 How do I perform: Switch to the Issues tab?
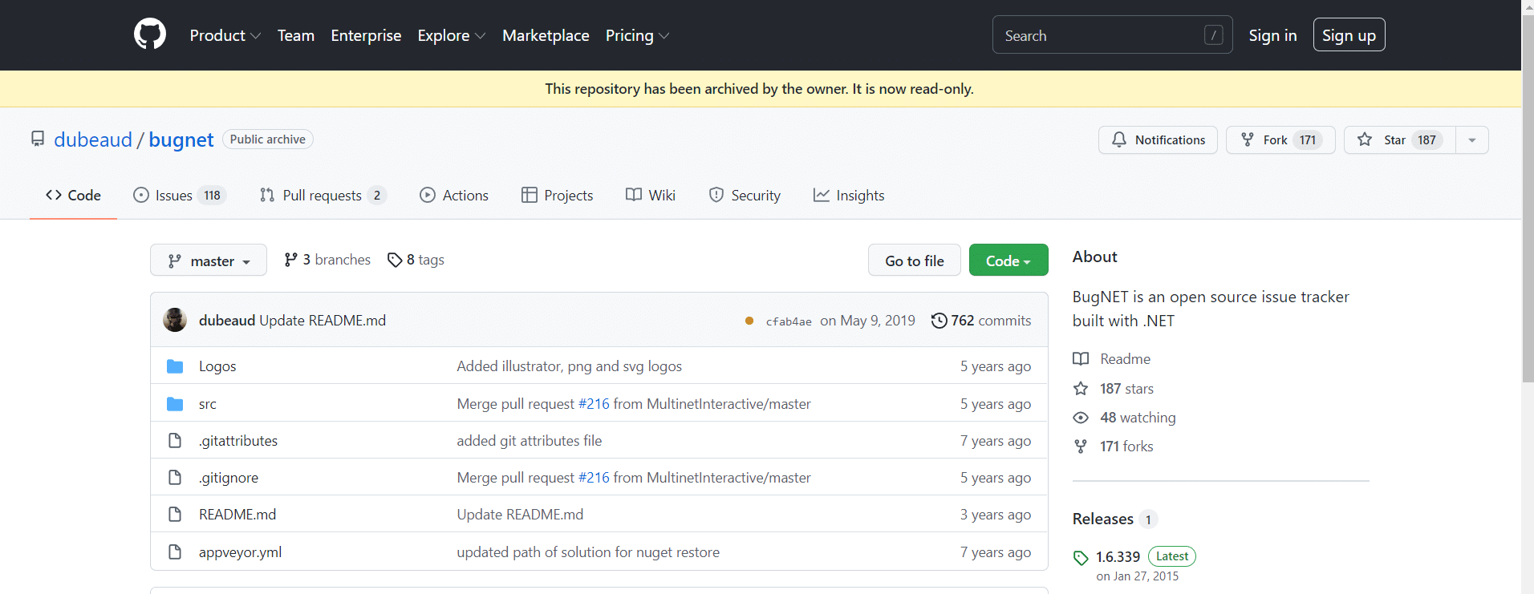click(180, 195)
